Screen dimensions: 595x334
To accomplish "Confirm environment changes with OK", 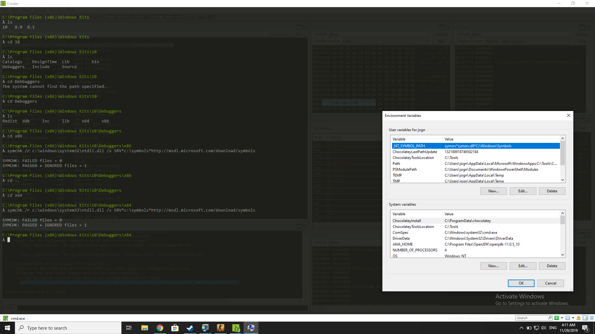I will click(x=521, y=283).
